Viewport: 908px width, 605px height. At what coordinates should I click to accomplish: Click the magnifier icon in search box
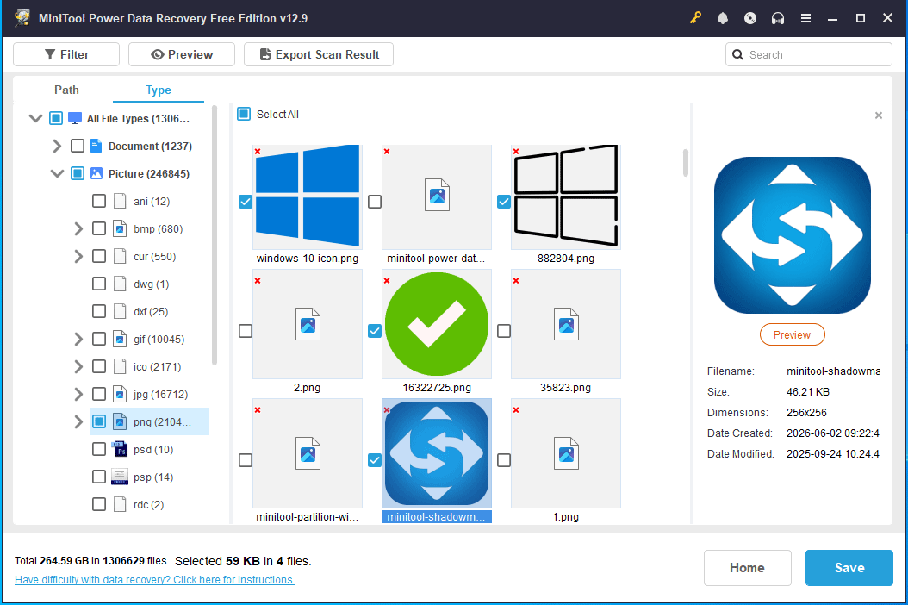[737, 54]
